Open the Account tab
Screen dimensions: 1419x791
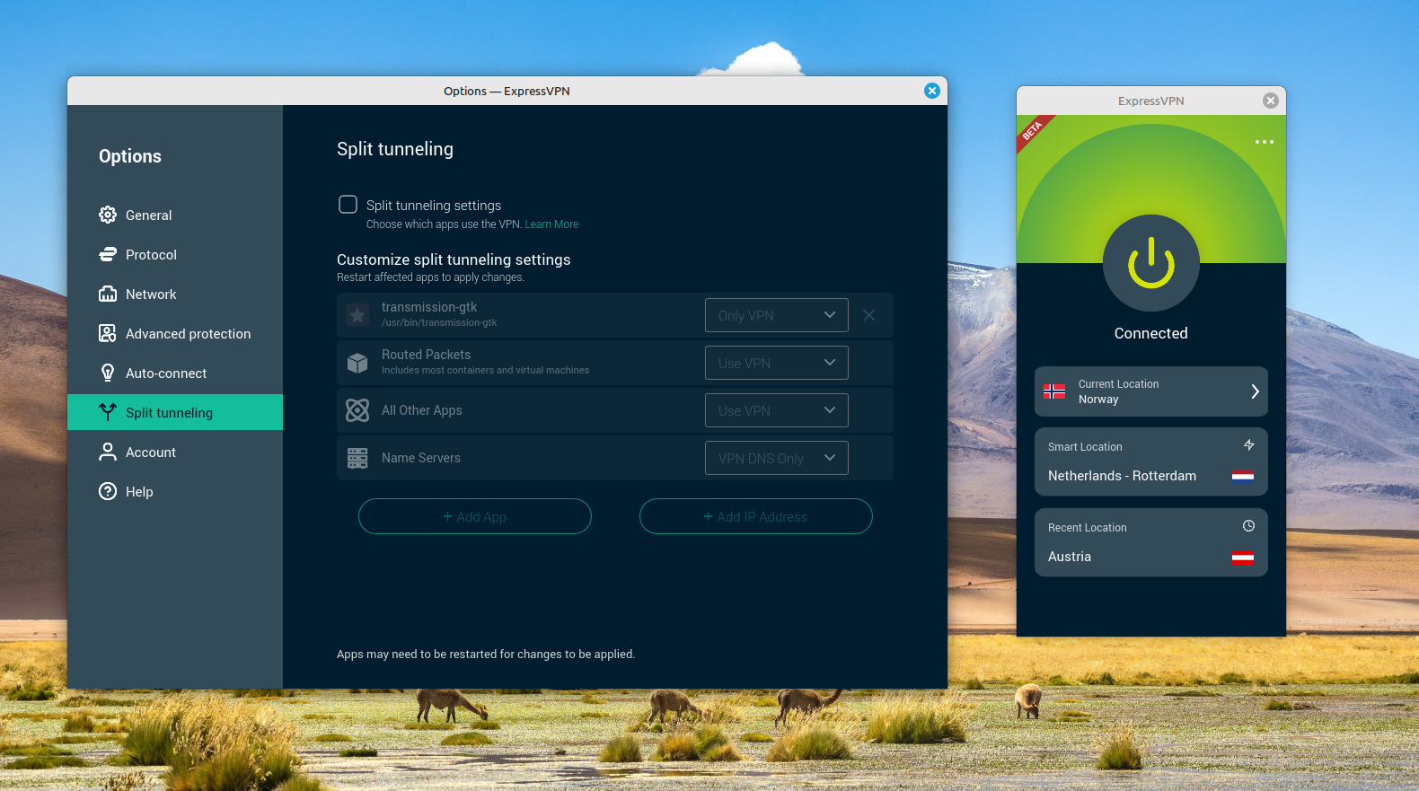coord(175,452)
